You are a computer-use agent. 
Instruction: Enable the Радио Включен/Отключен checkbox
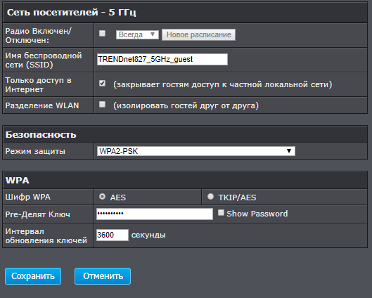pos(102,33)
